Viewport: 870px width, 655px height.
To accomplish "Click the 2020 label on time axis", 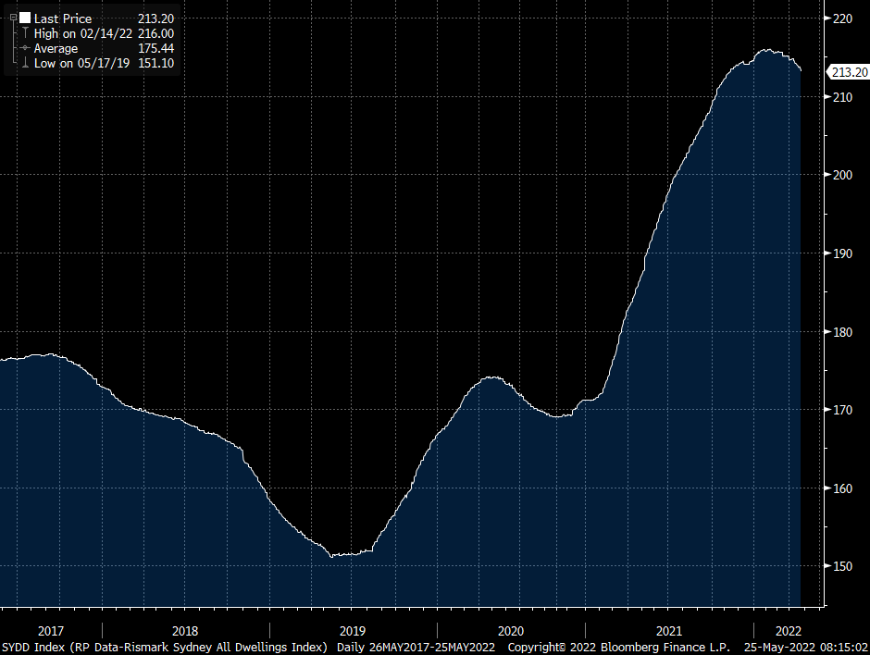I will click(x=510, y=628).
